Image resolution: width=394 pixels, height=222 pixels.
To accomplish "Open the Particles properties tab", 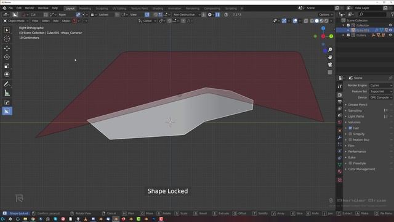I will [340, 144].
